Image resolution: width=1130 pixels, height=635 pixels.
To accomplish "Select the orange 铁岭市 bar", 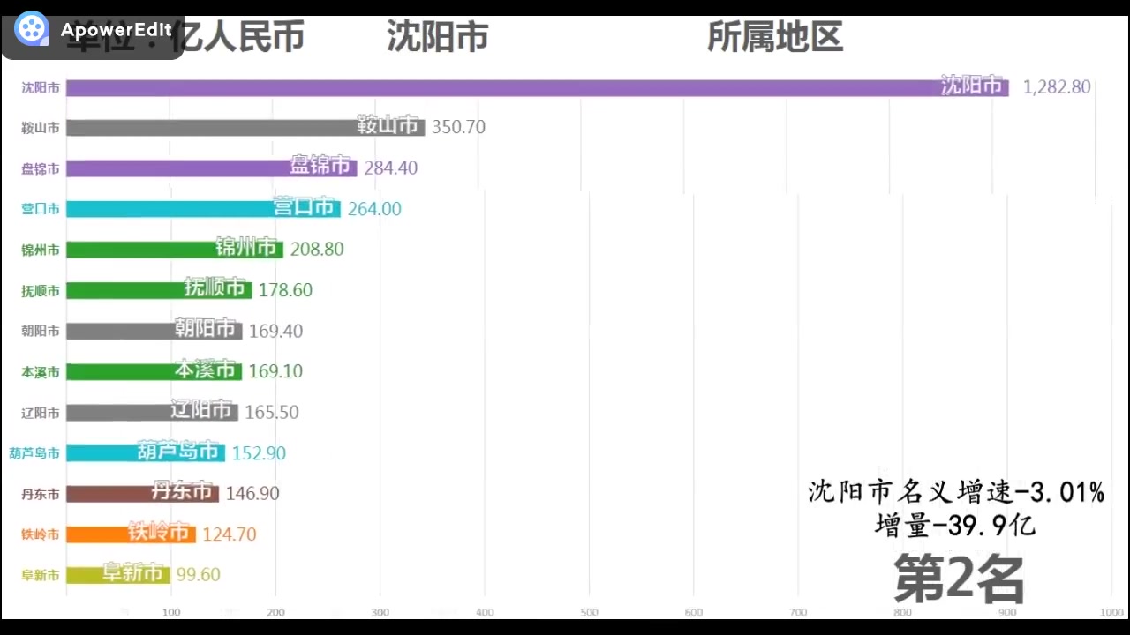I will point(131,534).
